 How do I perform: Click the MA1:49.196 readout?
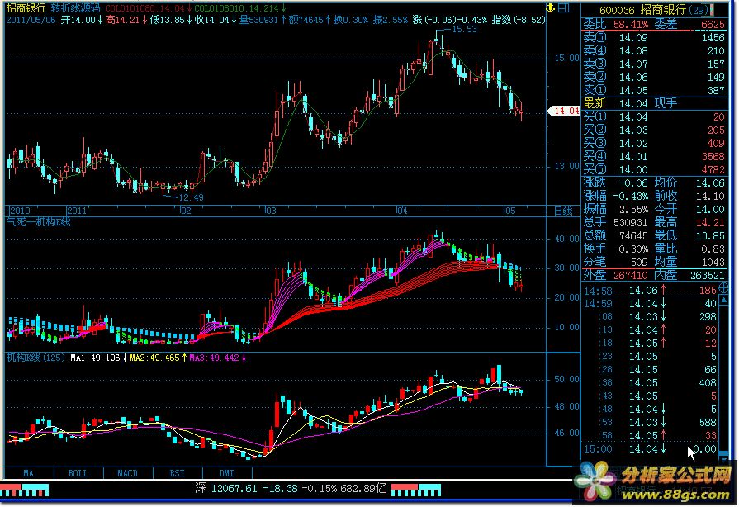tap(98, 358)
